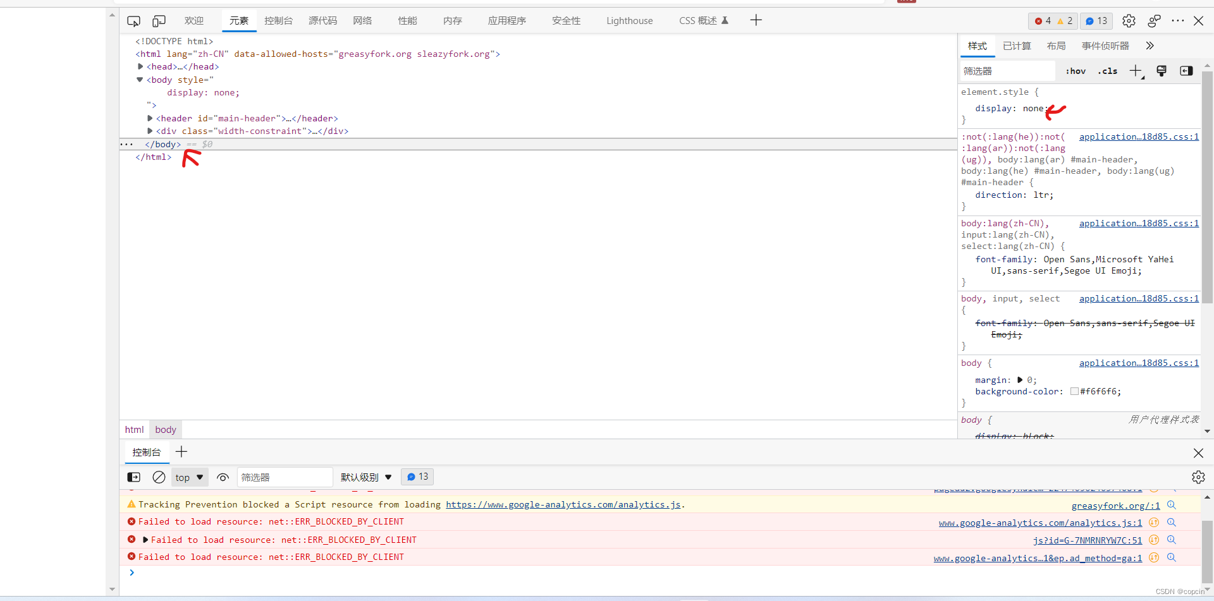Open the 欢迎 welcome tab
The width and height of the screenshot is (1214, 601).
194,21
